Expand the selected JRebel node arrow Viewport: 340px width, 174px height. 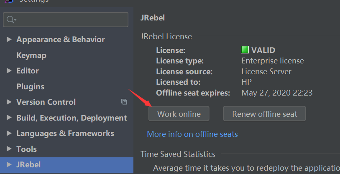click(x=9, y=165)
